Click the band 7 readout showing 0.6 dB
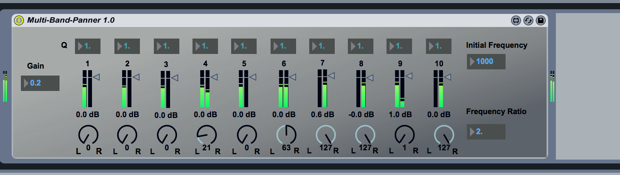The height and width of the screenshot is (175, 620). pyautogui.click(x=322, y=114)
